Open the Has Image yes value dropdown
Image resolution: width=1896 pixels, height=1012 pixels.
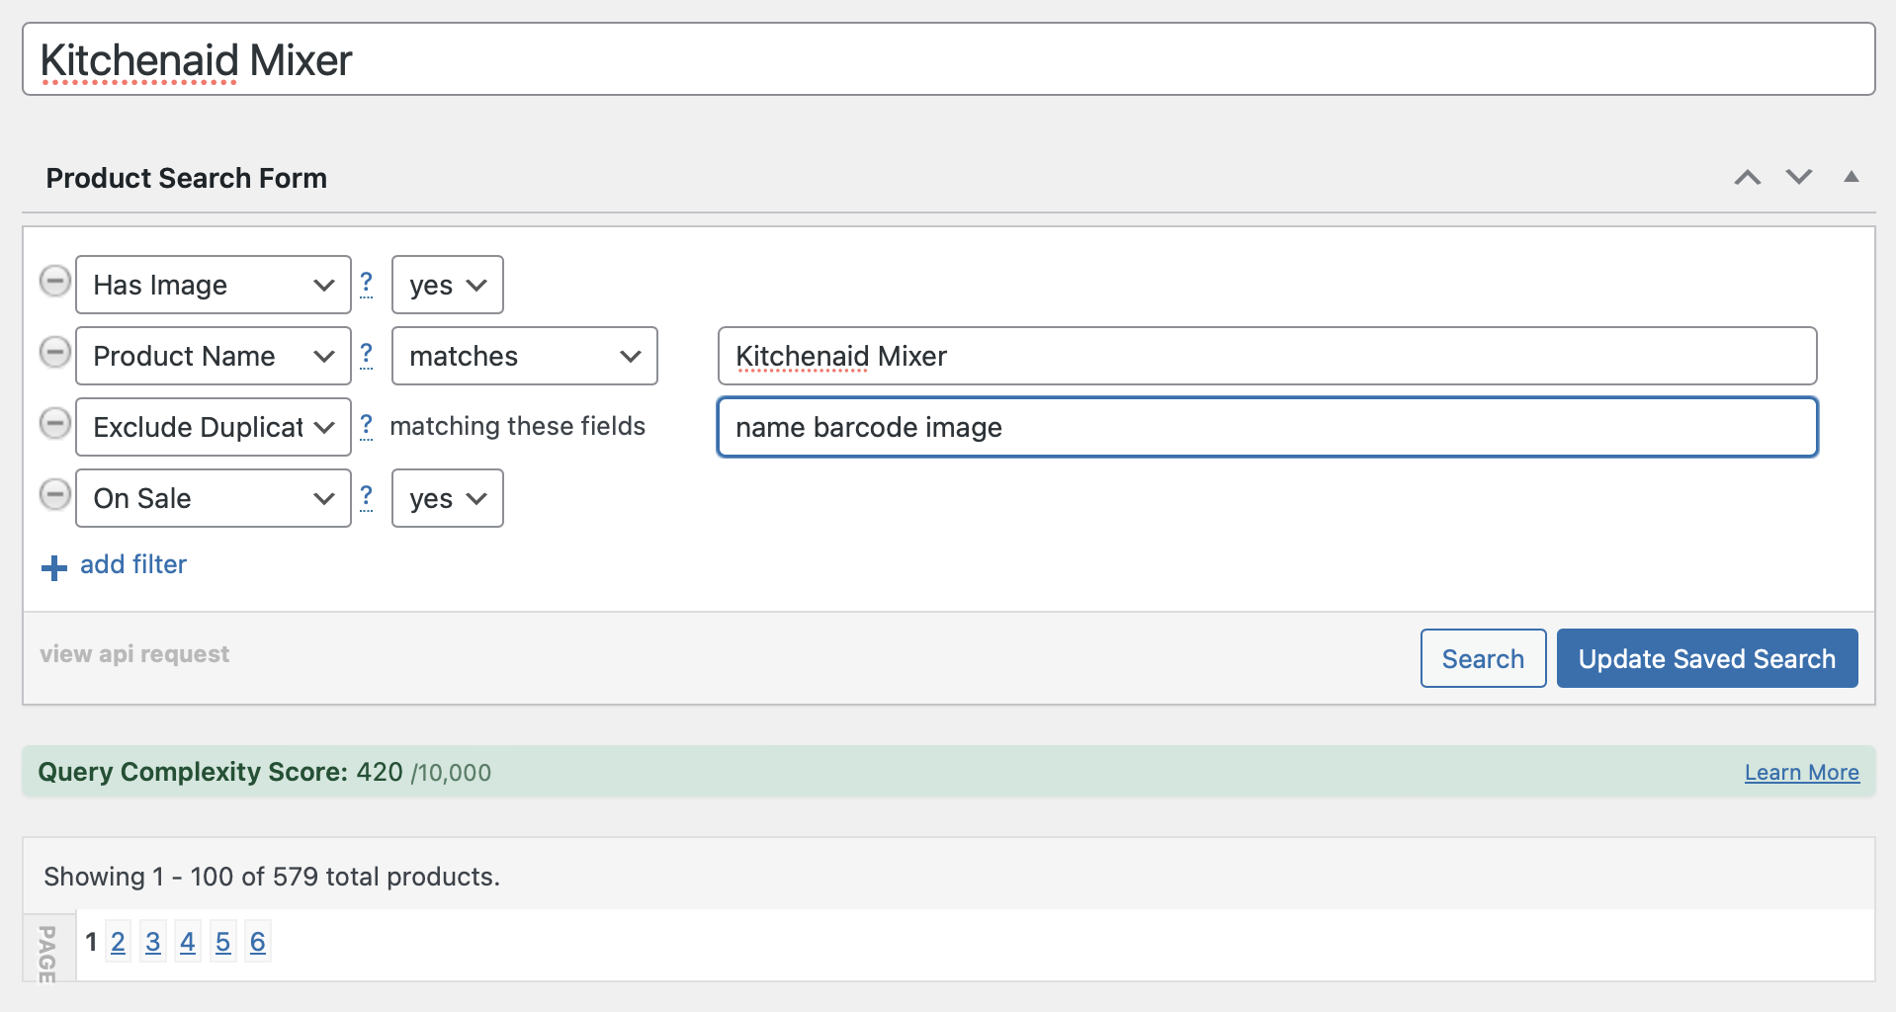(448, 285)
